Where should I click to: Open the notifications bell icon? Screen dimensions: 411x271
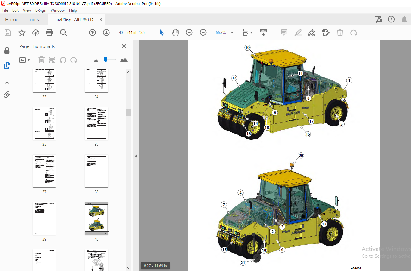[x=404, y=20]
